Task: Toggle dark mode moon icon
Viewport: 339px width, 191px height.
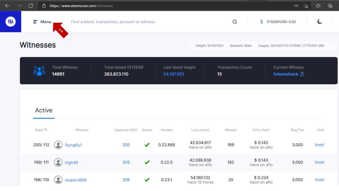Action: pyautogui.click(x=320, y=22)
